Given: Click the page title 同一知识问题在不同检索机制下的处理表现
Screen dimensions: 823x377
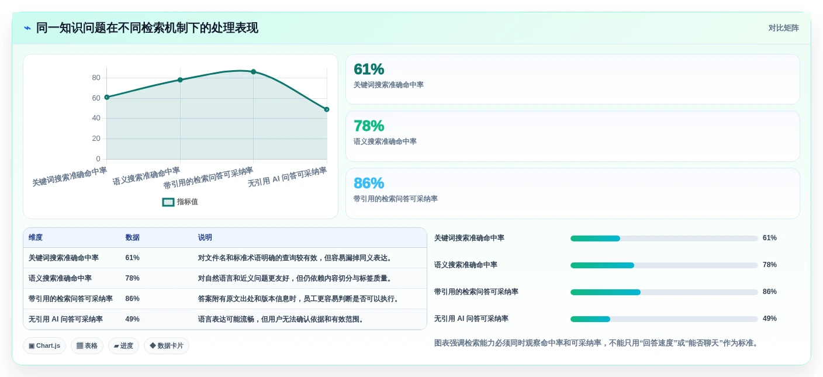Looking at the screenshot, I should tap(147, 28).
